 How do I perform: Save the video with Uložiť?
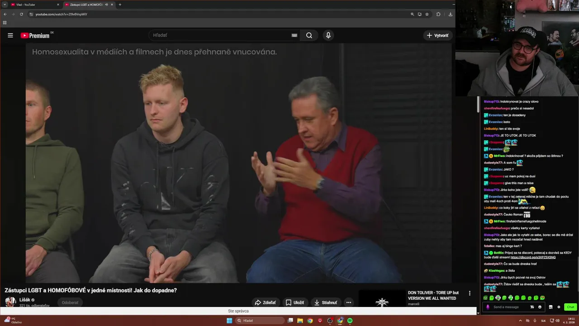294,302
